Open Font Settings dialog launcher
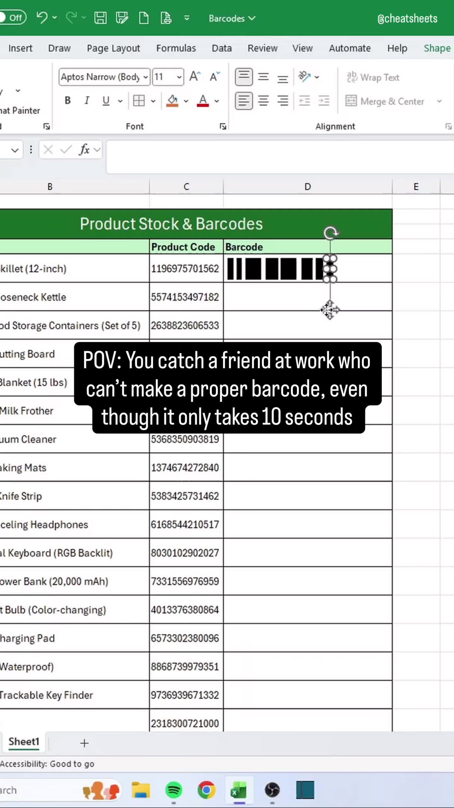 point(223,126)
